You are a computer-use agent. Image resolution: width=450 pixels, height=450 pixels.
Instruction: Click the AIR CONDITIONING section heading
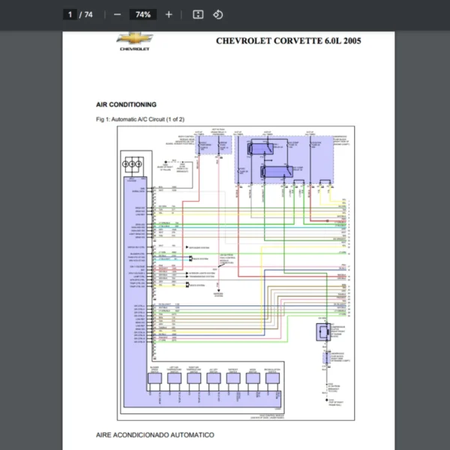pyautogui.click(x=126, y=104)
